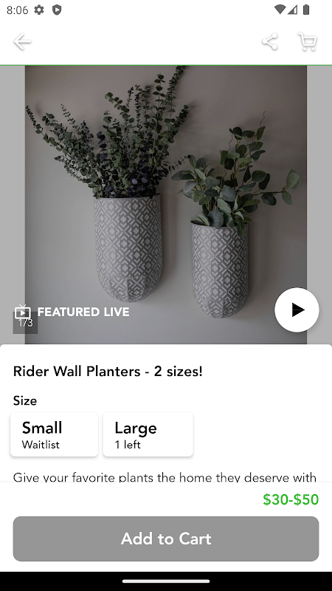Tap the Size section label
The height and width of the screenshot is (591, 332).
point(25,400)
